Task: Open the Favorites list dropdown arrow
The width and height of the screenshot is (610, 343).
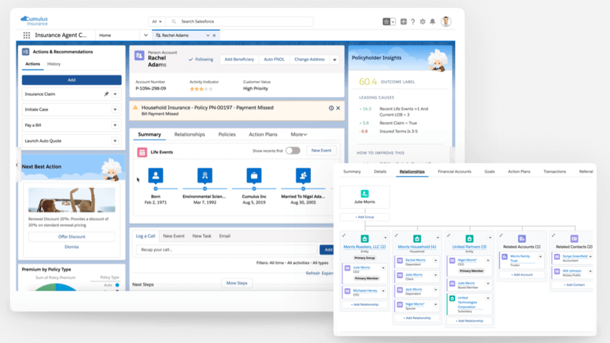Action: 393,22
